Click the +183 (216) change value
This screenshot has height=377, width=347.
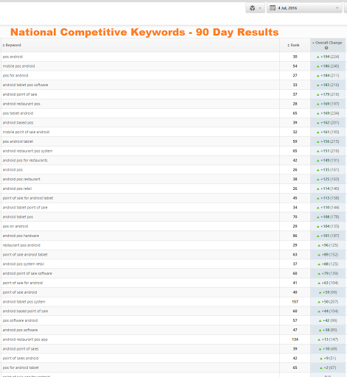[328, 85]
